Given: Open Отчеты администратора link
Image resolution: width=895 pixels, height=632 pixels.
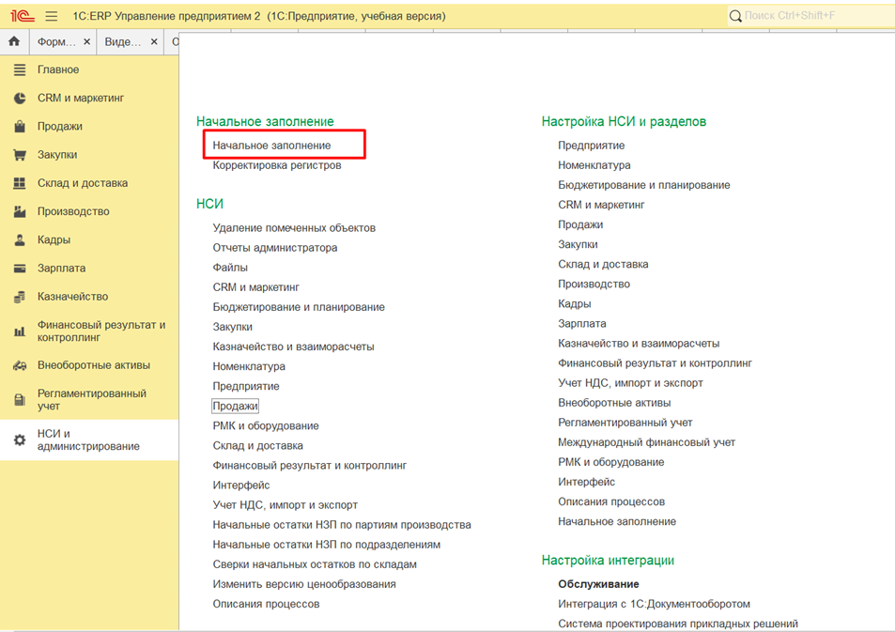Looking at the screenshot, I should (x=275, y=248).
